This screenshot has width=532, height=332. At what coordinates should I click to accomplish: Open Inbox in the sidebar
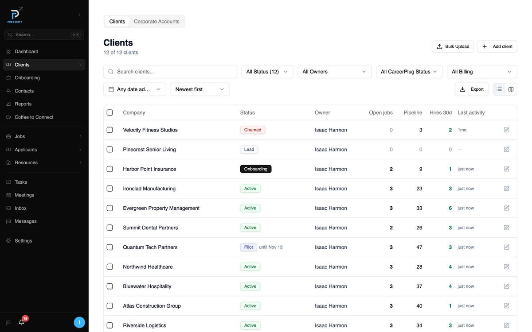pos(44,208)
